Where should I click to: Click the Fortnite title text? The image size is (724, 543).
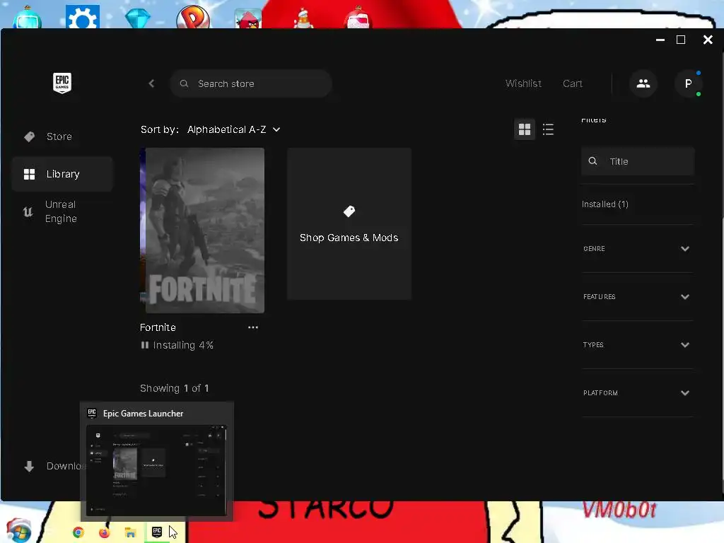click(x=158, y=327)
